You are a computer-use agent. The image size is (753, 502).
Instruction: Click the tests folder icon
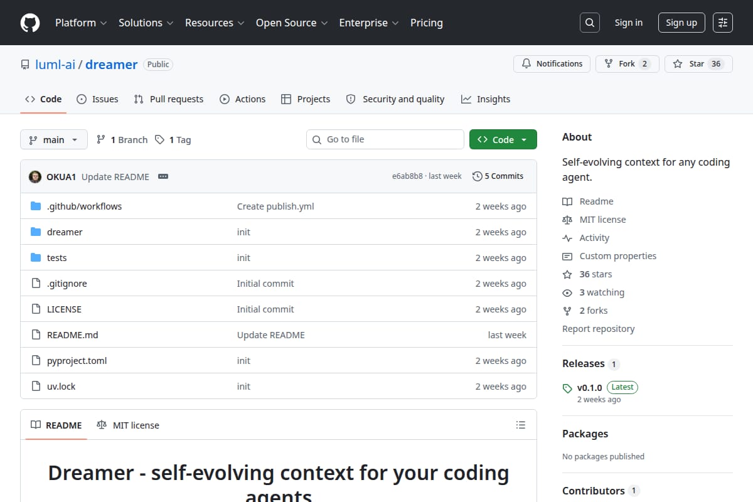point(36,258)
